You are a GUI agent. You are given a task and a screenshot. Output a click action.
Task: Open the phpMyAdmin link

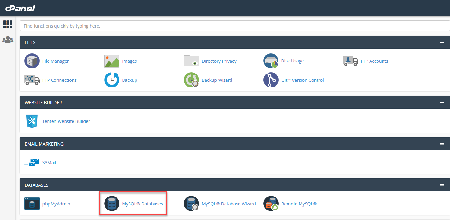56,204
